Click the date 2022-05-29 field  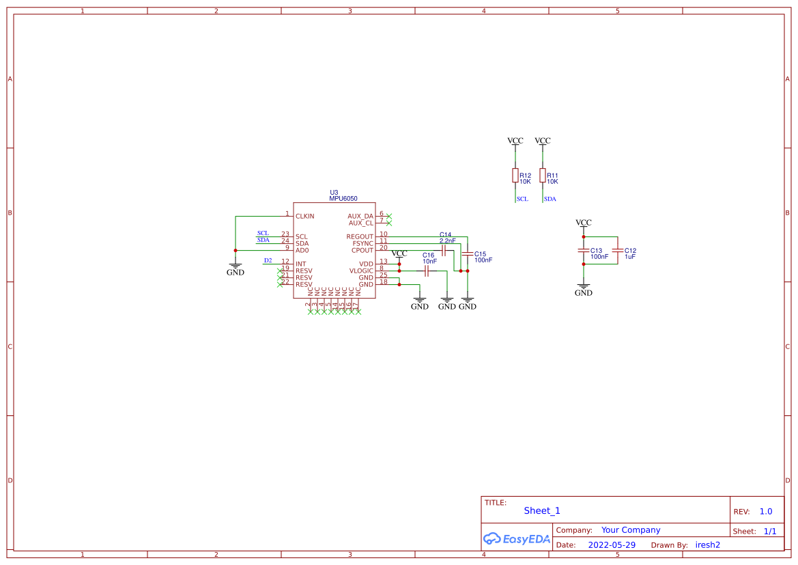coord(612,545)
